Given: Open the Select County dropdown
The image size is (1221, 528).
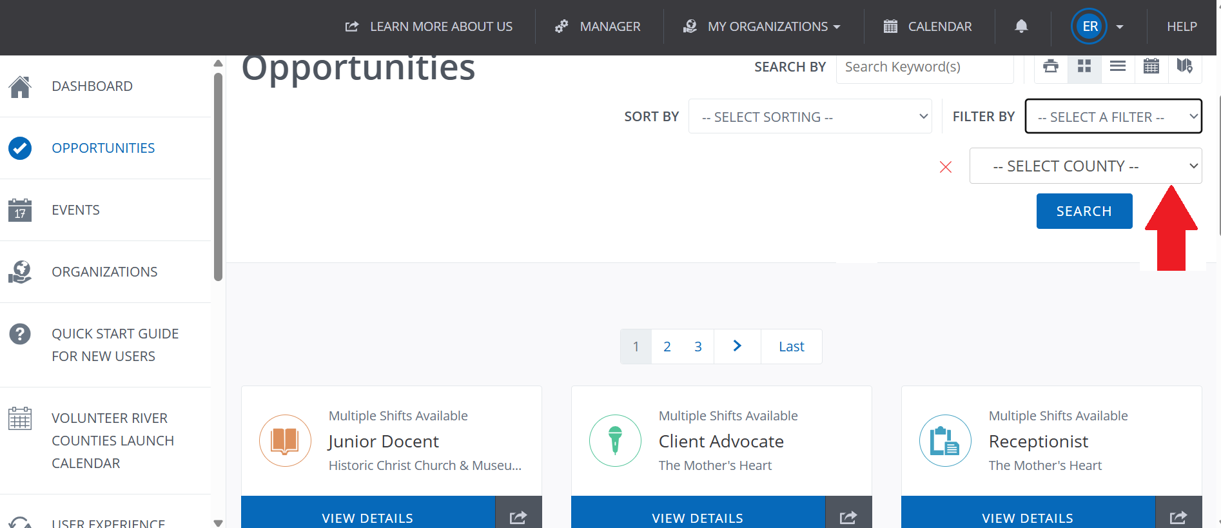Looking at the screenshot, I should (1086, 166).
